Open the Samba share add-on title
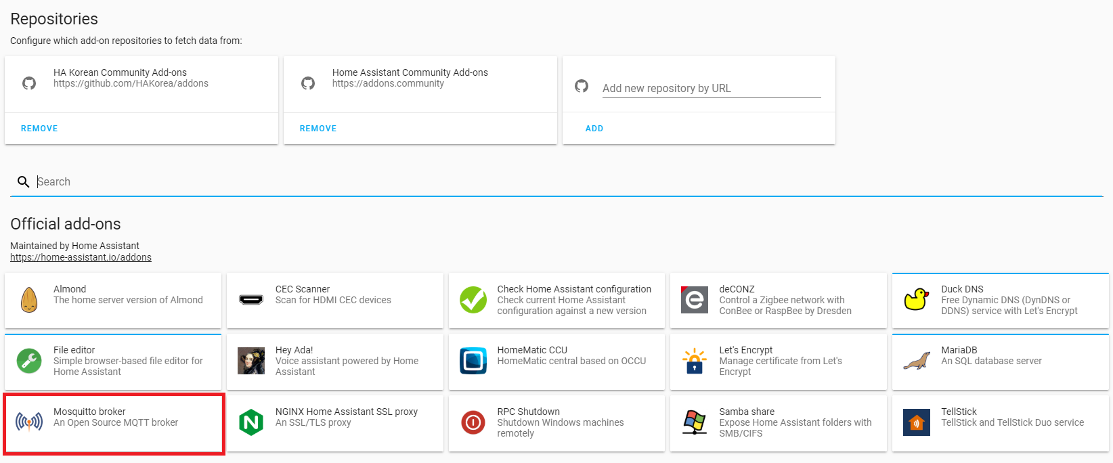Image resolution: width=1113 pixels, height=463 pixels. tap(747, 412)
